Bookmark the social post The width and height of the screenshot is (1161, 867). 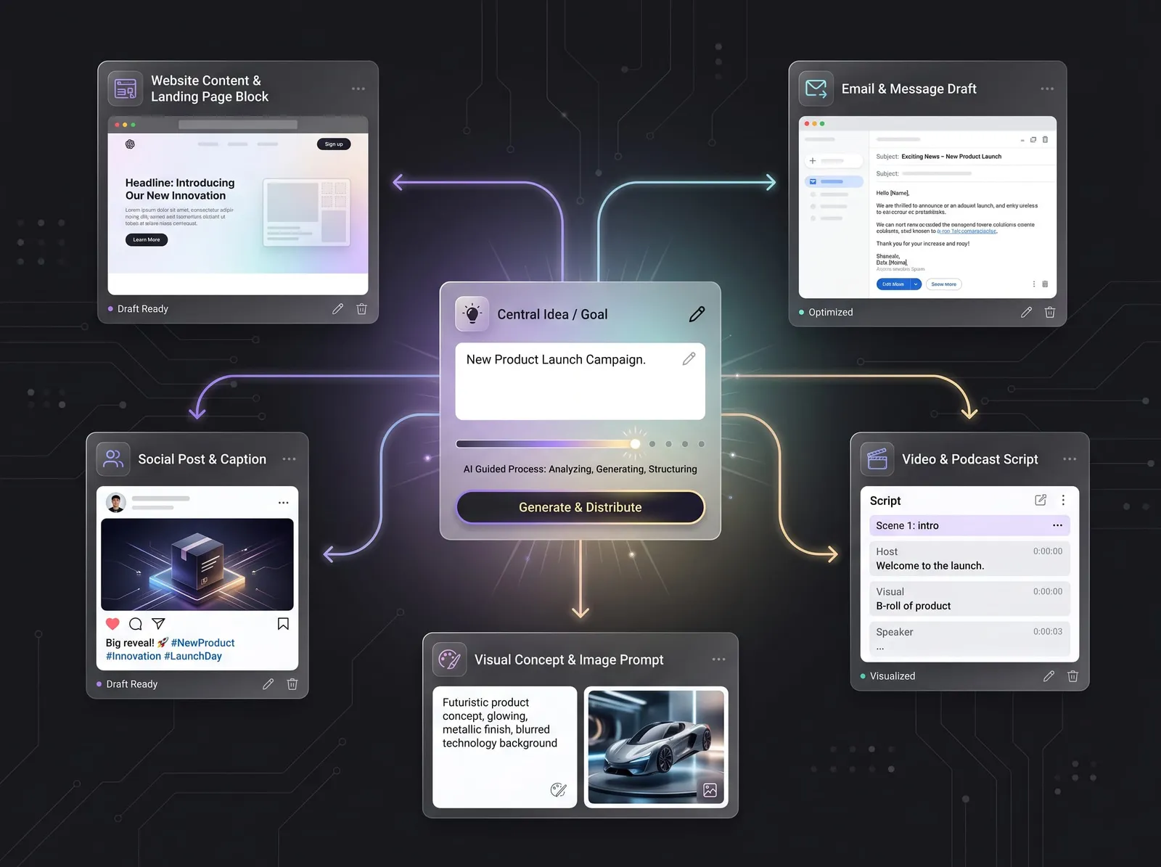[283, 624]
